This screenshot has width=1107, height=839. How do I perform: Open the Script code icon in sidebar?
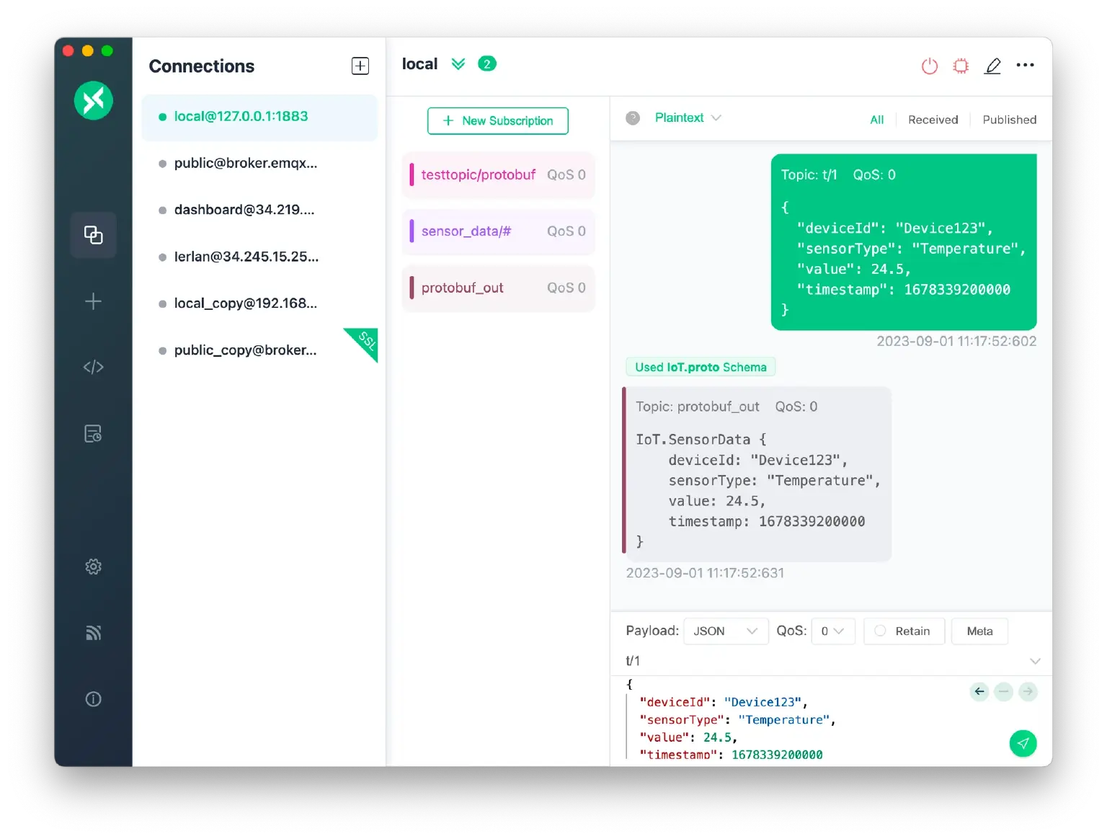coord(93,367)
